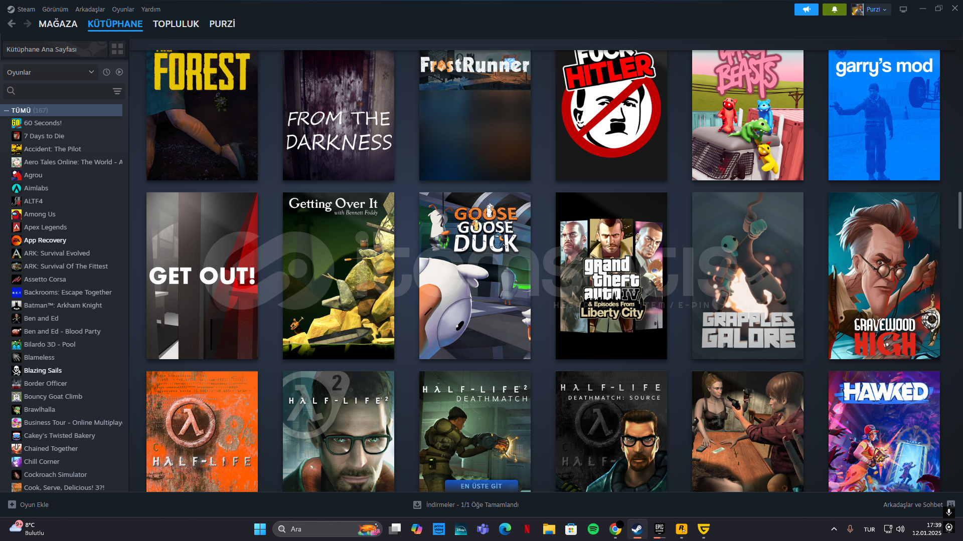
Task: Select Among Us game icon
Action: [x=17, y=214]
